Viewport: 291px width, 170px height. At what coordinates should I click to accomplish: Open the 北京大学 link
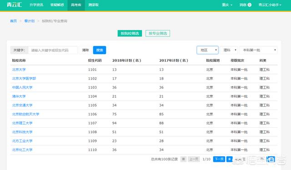coord(19,70)
